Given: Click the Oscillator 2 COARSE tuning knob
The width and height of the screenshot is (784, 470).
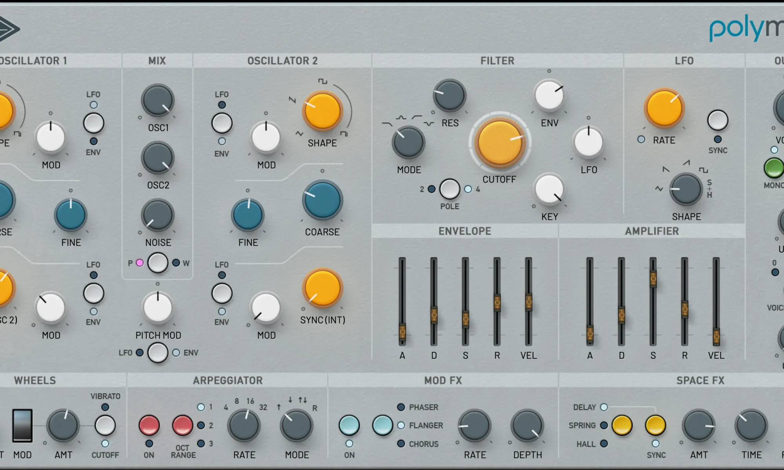Looking at the screenshot, I should pyautogui.click(x=322, y=200).
